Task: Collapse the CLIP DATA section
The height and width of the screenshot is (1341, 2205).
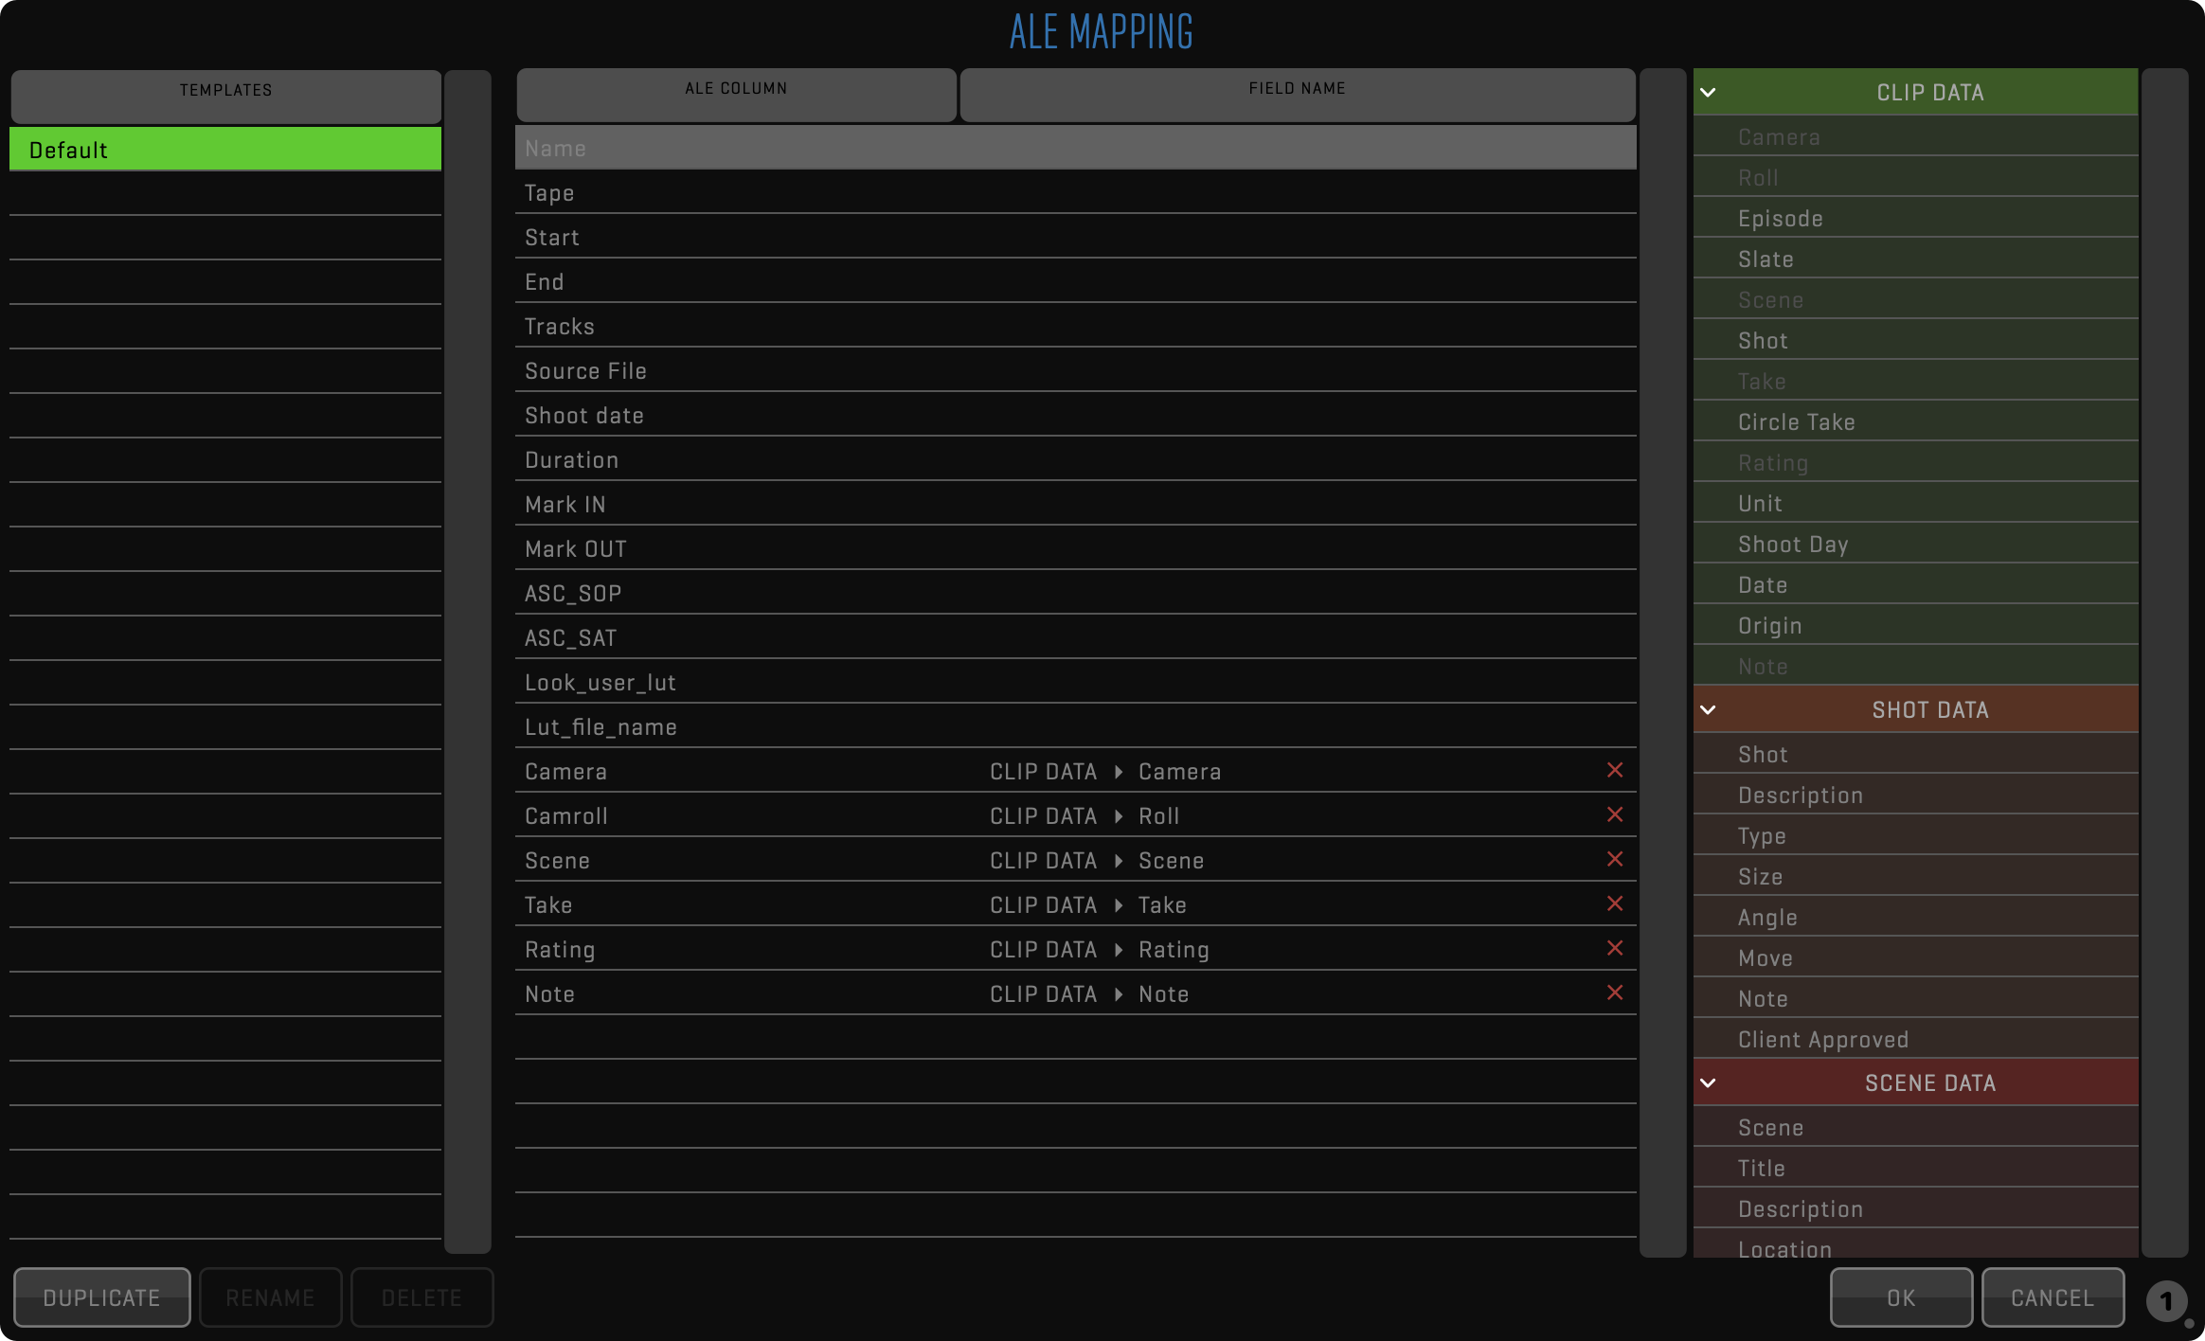Action: [1708, 93]
